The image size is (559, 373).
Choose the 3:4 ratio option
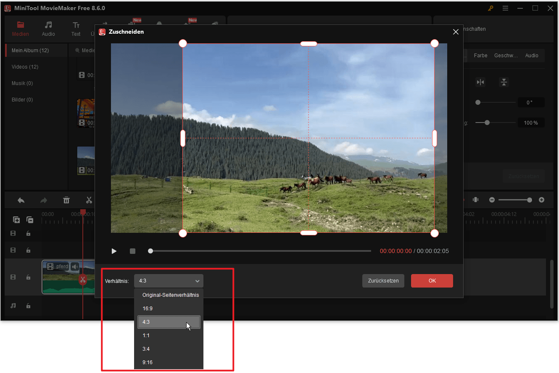(x=169, y=349)
